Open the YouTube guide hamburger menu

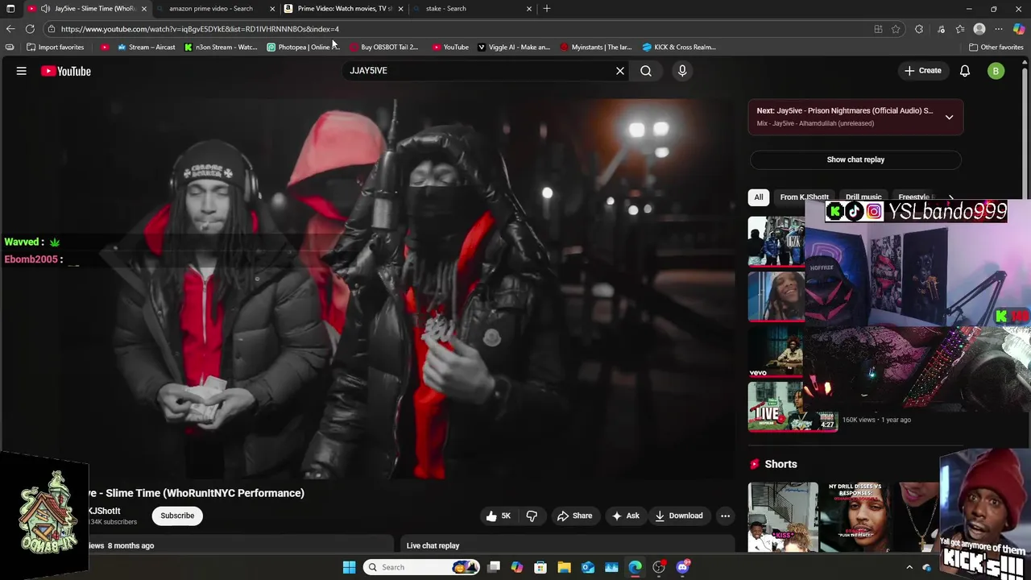point(22,71)
